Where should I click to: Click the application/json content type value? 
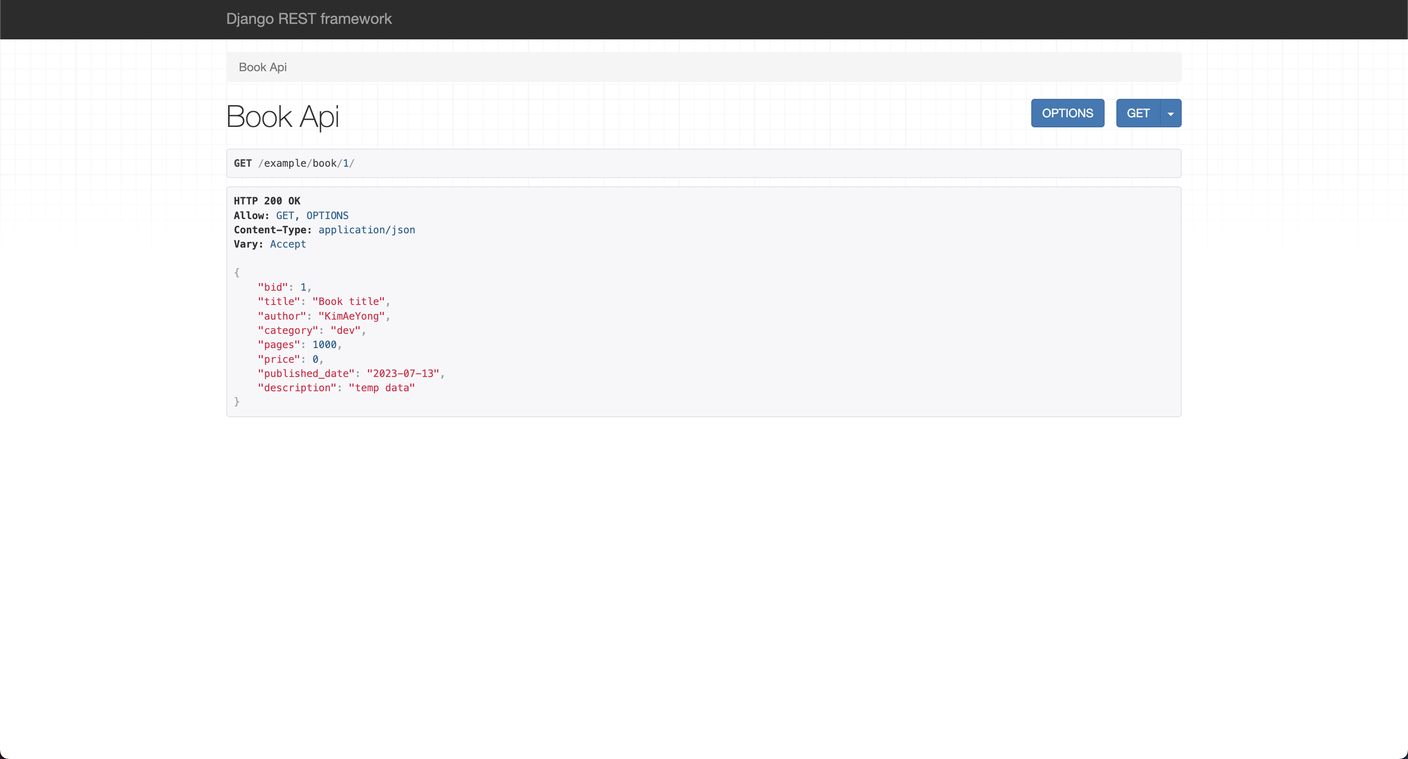pyautogui.click(x=366, y=230)
